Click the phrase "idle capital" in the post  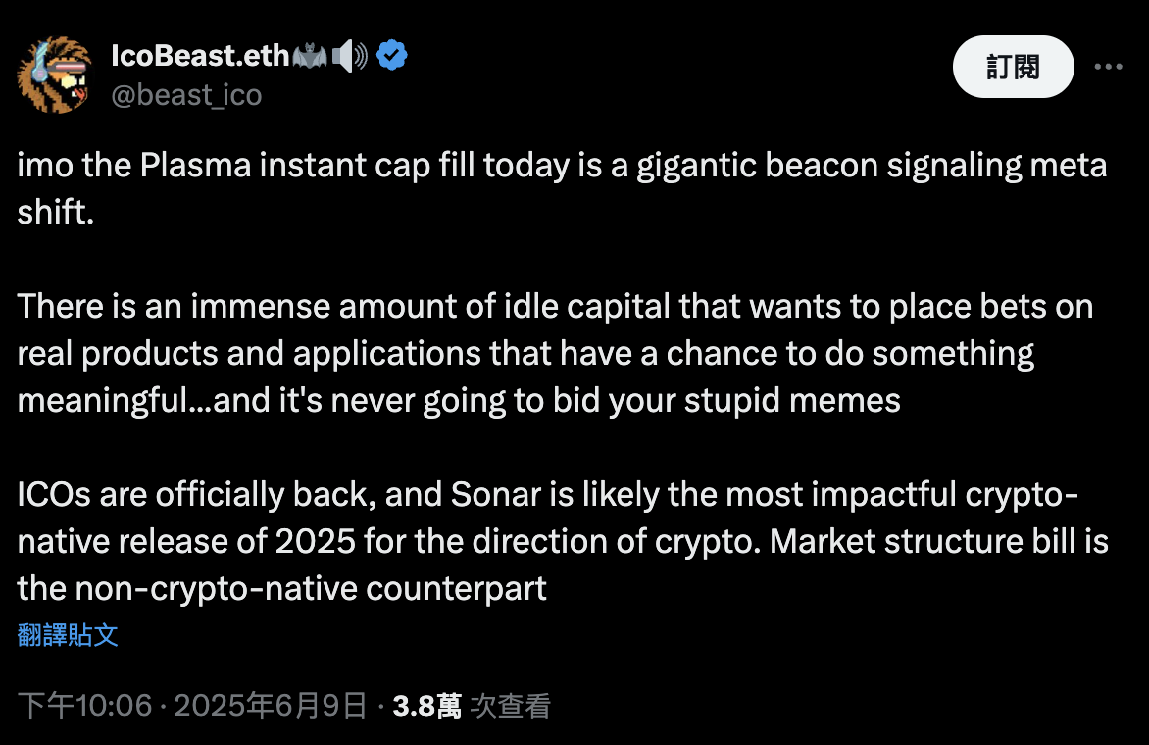point(628,306)
